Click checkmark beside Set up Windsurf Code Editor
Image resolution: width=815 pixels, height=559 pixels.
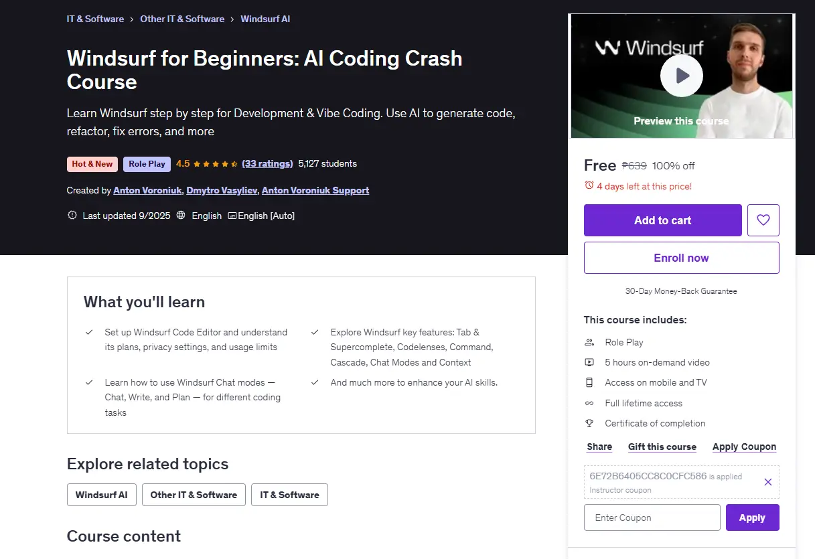pos(89,332)
